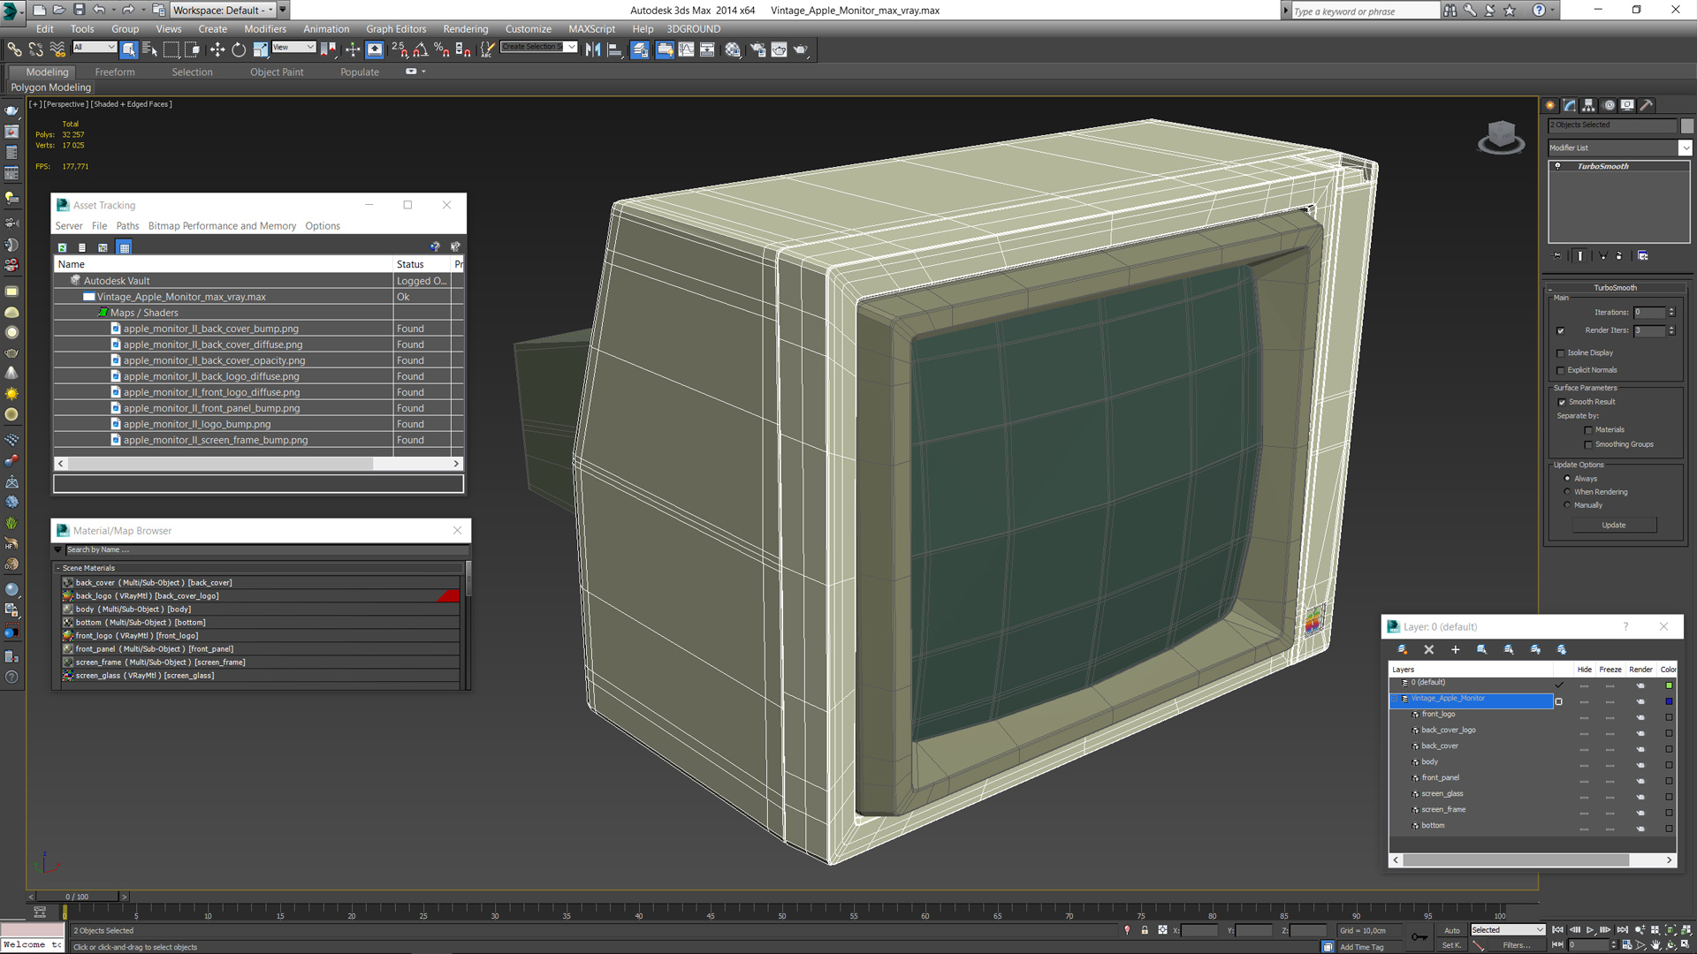The width and height of the screenshot is (1697, 954).
Task: Enable Separate by Smoothing Groups checkbox
Action: click(x=1588, y=445)
